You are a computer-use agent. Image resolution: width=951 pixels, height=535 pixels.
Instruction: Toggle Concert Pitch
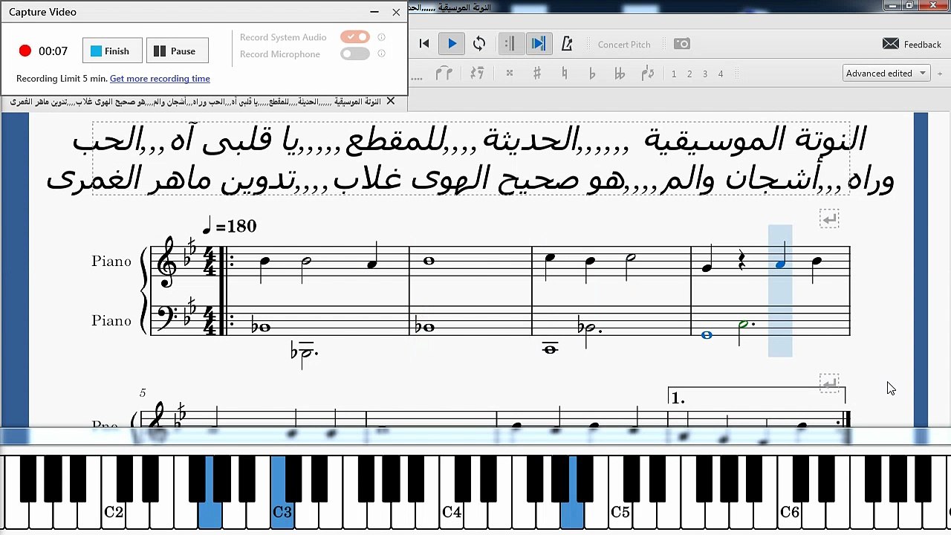tap(624, 45)
